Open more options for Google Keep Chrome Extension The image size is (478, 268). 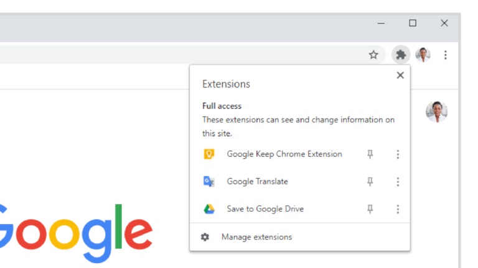(398, 154)
